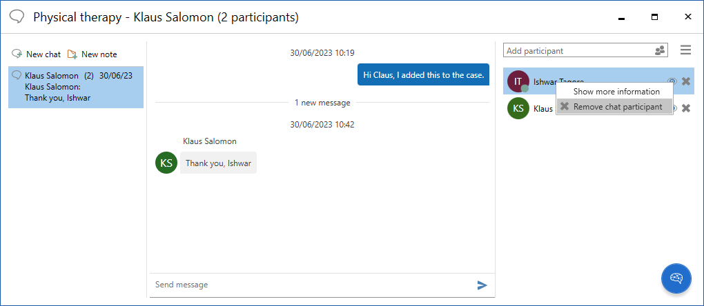Remove Ishwar Tagore with X icon

(685, 81)
